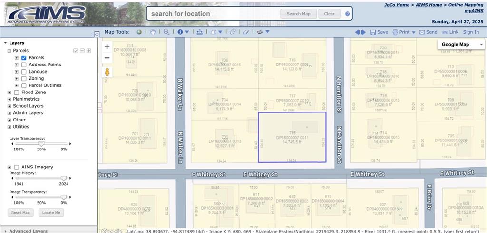Uncheck the Parcels layer checkbox
The height and width of the screenshot is (233, 487).
click(24, 58)
